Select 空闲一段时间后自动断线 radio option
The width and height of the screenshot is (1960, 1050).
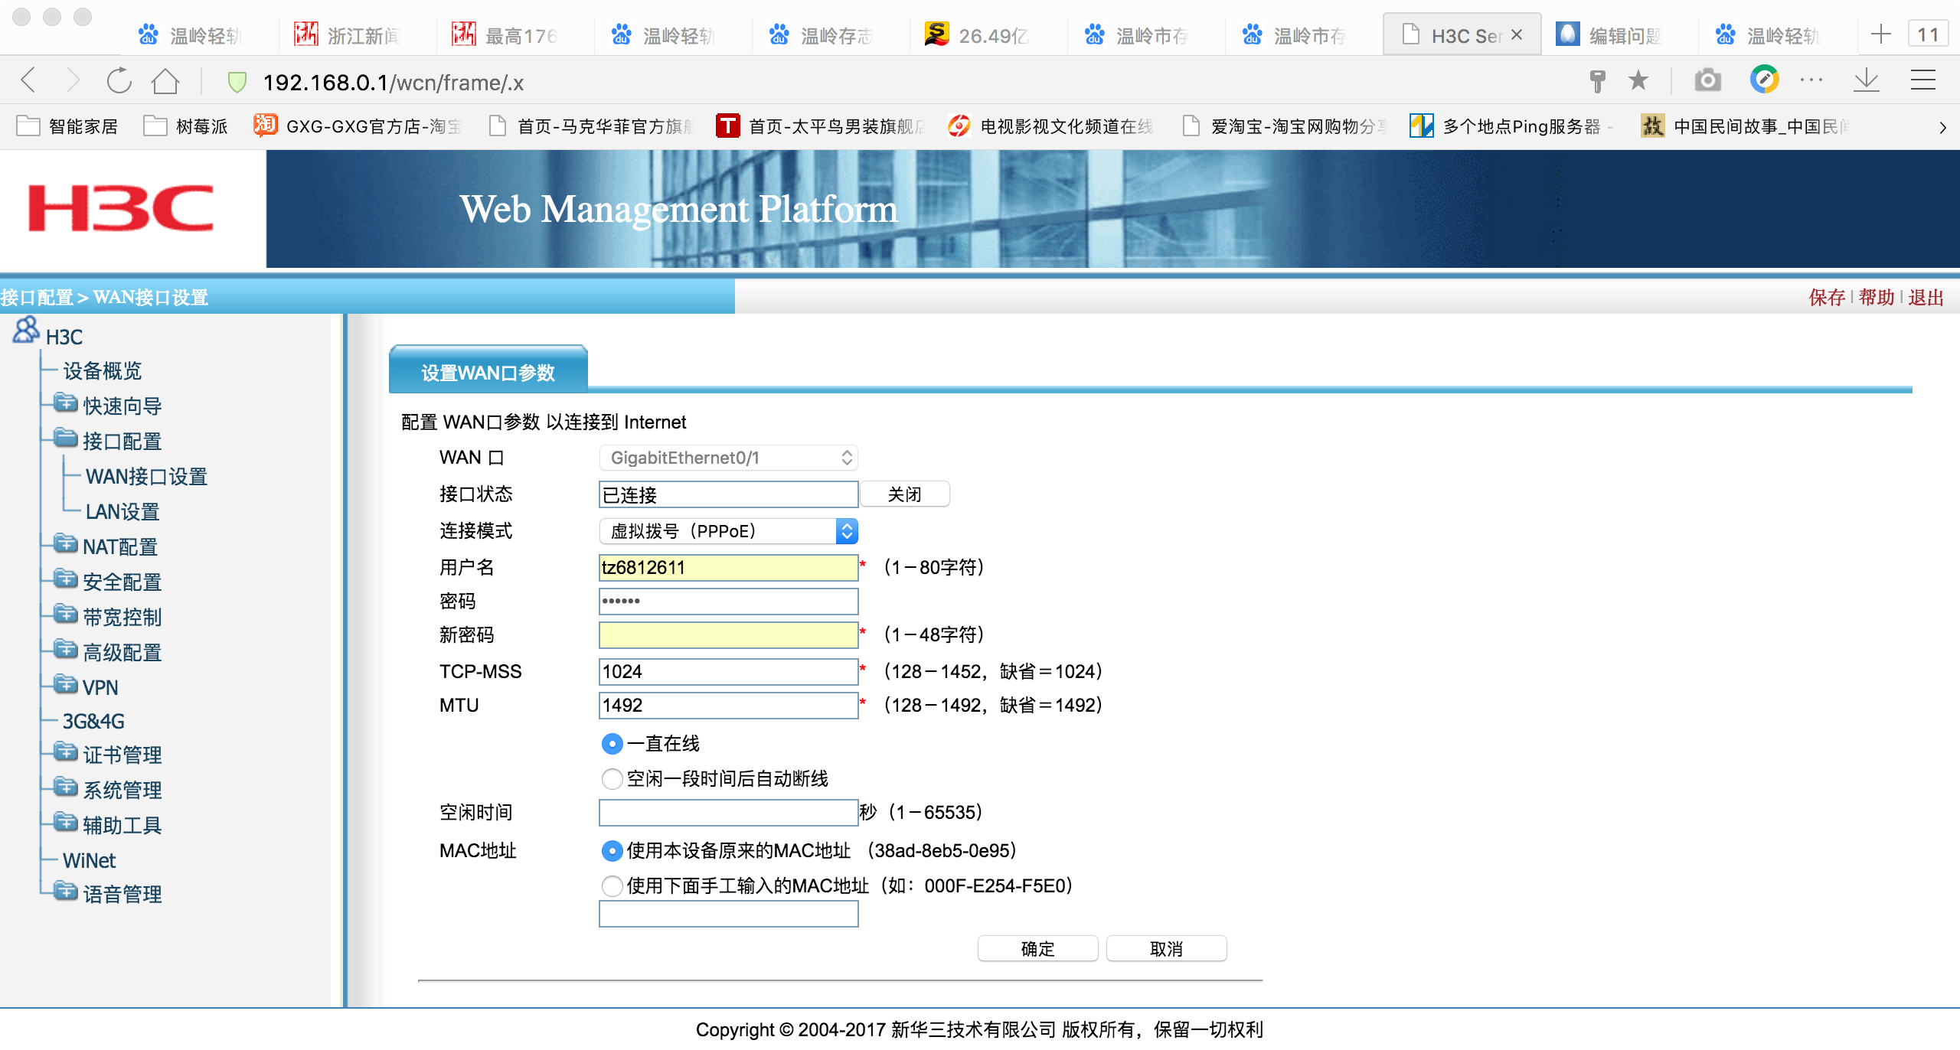coord(612,778)
